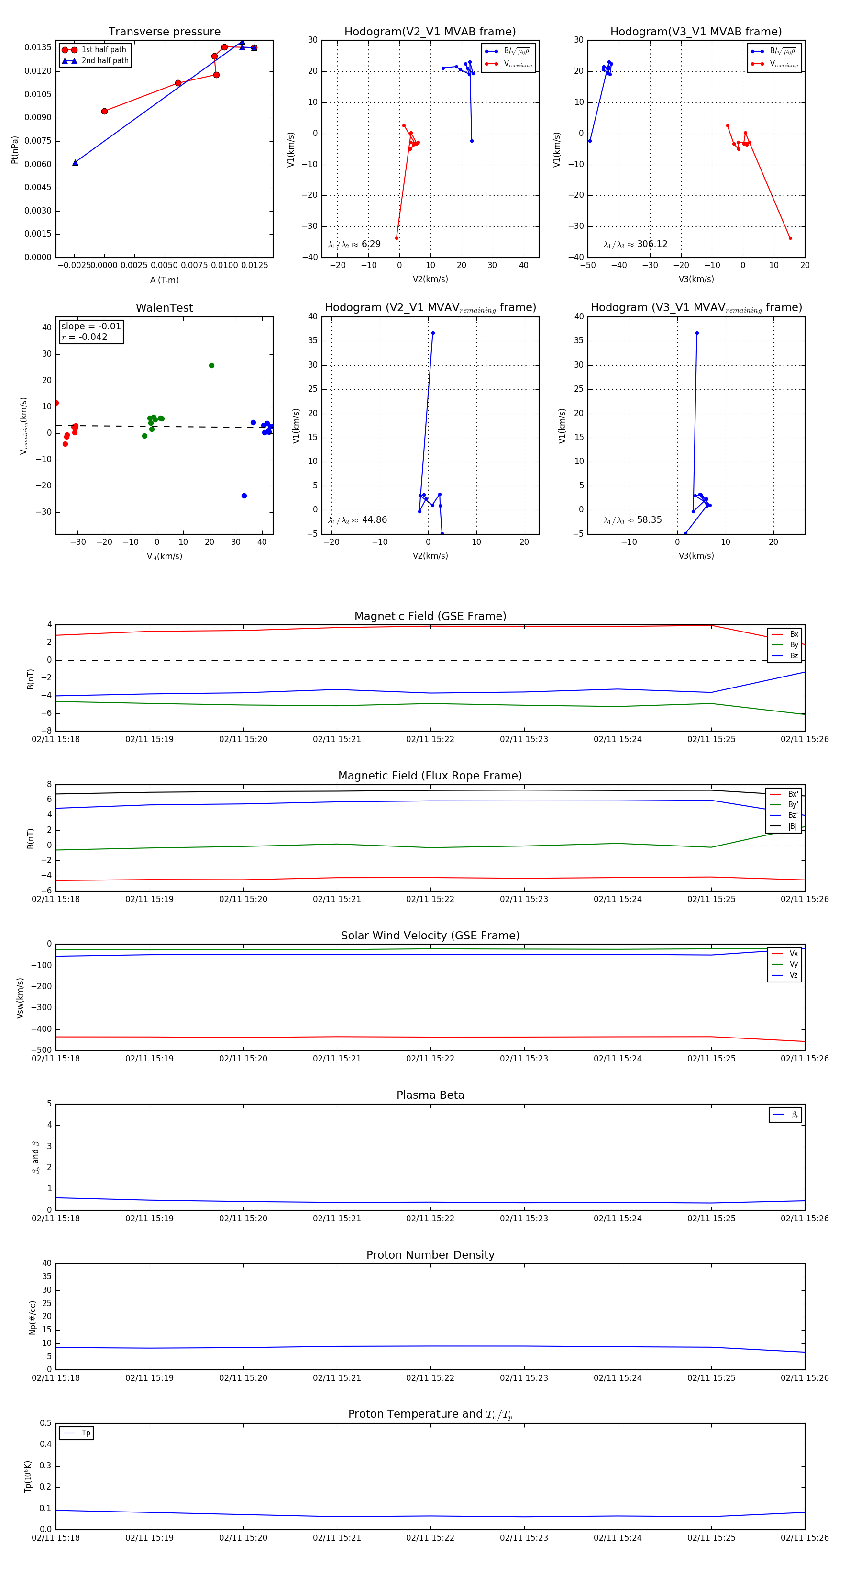This screenshot has width=861, height=1580.
Task: Click the 'Magnetic Field (GSE Frame)' title
Action: [x=430, y=616]
